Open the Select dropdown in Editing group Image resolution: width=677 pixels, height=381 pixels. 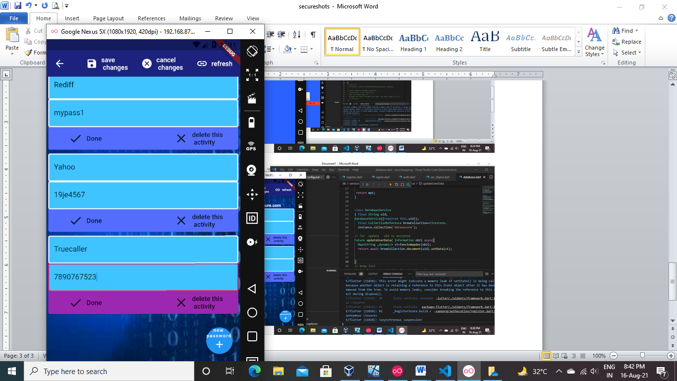[x=627, y=53]
